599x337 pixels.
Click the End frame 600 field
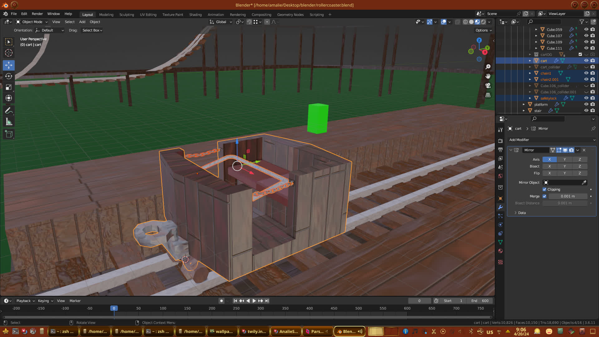point(480,301)
